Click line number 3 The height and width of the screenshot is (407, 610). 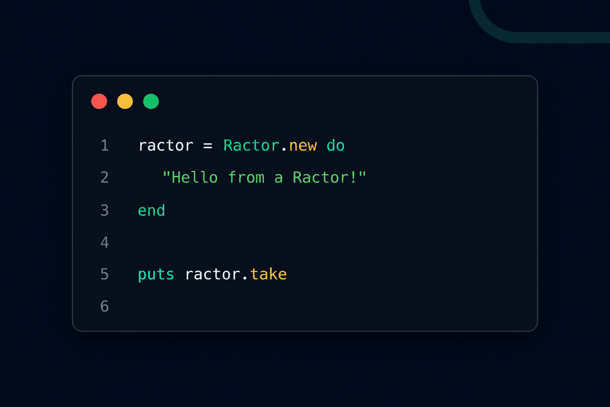coord(105,210)
